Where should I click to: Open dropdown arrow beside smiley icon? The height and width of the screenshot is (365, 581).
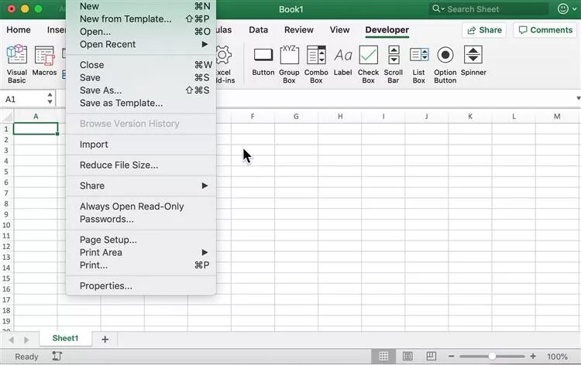pyautogui.click(x=574, y=9)
